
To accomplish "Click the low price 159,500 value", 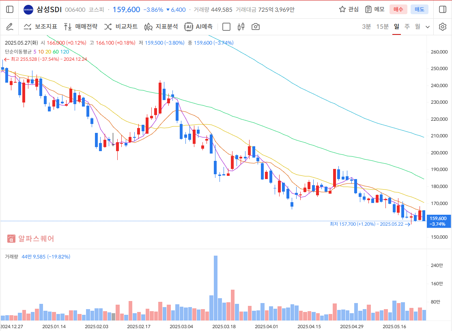I will click(154, 43).
